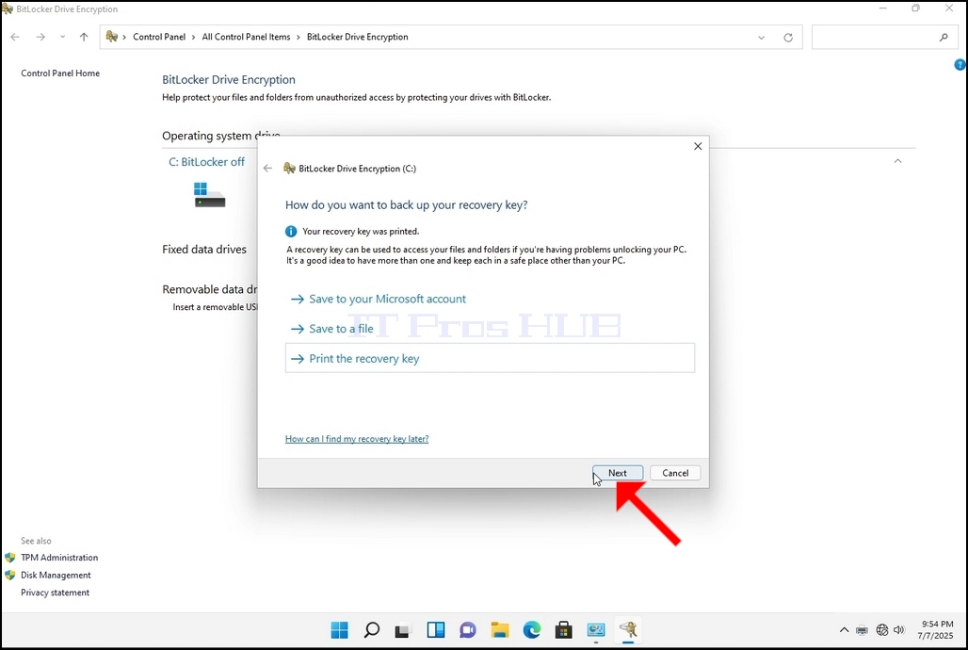Switch to Control Panel taskbar icon
Viewport: 968px width, 650px height.
pos(596,630)
